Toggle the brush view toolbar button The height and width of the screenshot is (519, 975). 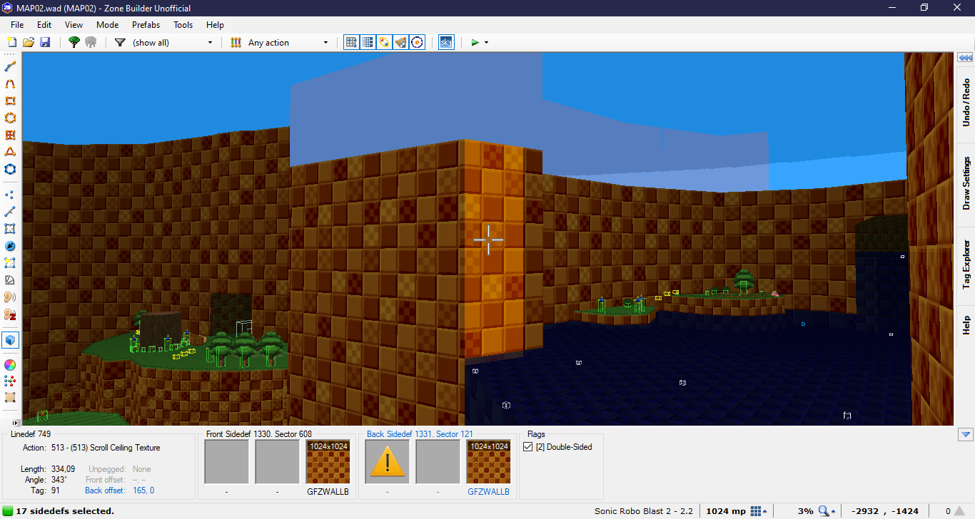[400, 43]
